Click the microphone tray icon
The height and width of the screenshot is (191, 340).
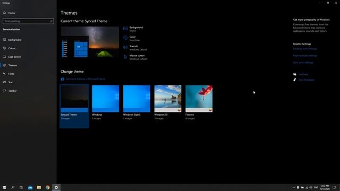point(298,187)
